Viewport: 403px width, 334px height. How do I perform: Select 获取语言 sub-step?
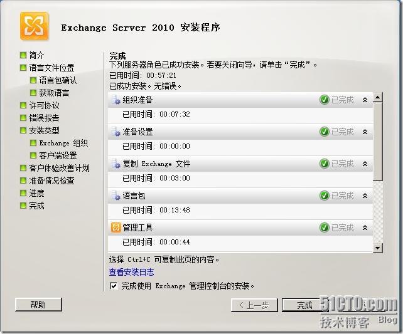(x=54, y=93)
